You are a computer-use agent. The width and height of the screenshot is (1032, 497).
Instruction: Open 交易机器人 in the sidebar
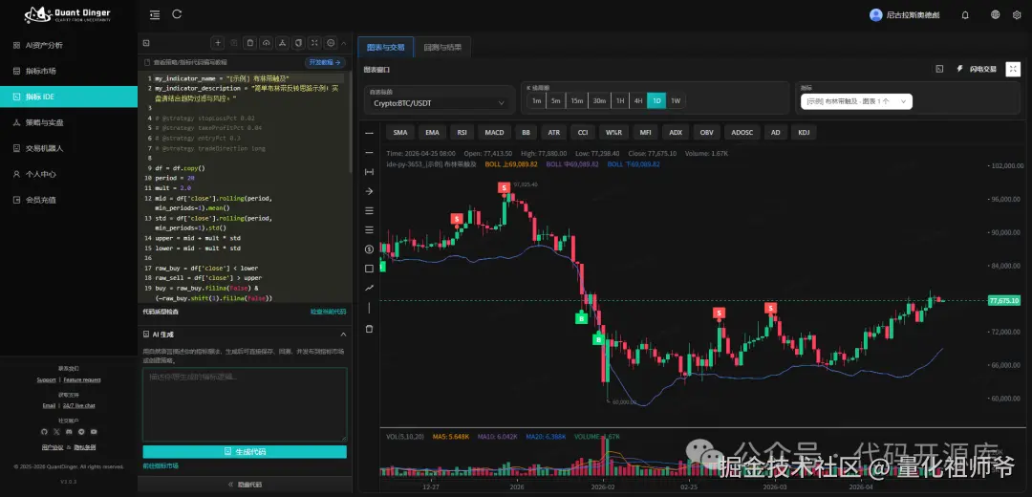pos(69,148)
